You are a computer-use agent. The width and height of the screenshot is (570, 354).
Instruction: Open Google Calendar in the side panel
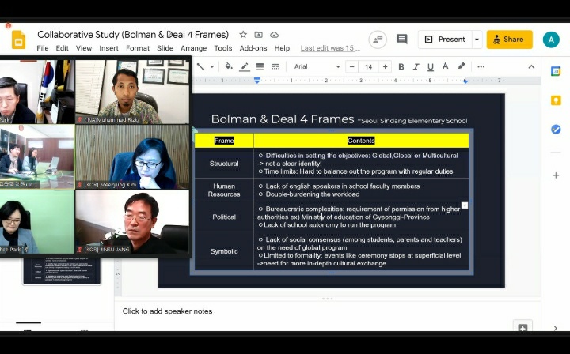point(556,71)
